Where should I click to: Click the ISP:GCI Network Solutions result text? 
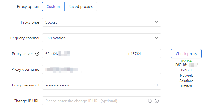pyautogui.click(x=186, y=78)
